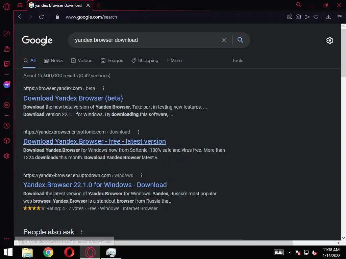Click the search query input field
The width and height of the screenshot is (346, 259).
(146, 40)
